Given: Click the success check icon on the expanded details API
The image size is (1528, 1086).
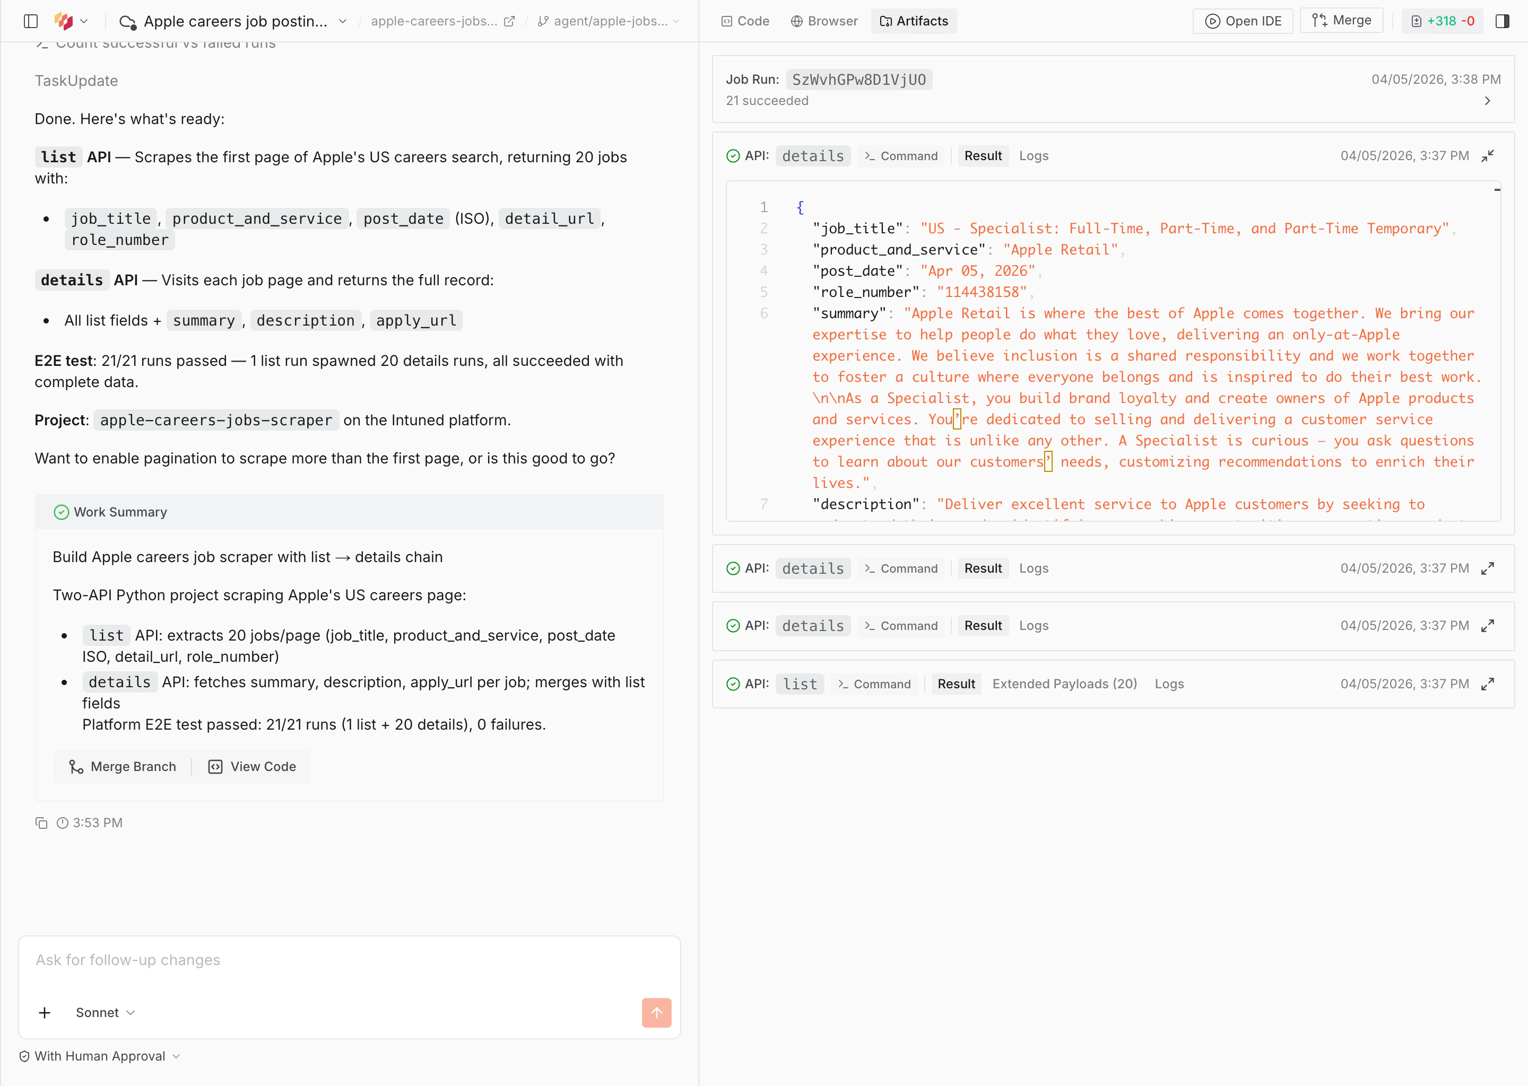Looking at the screenshot, I should 733,156.
